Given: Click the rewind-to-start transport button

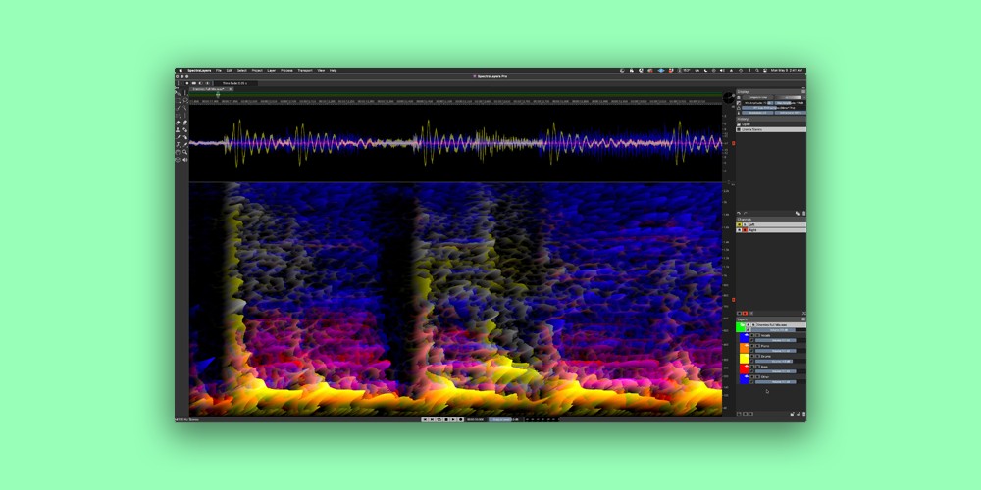Looking at the screenshot, I should [x=425, y=420].
